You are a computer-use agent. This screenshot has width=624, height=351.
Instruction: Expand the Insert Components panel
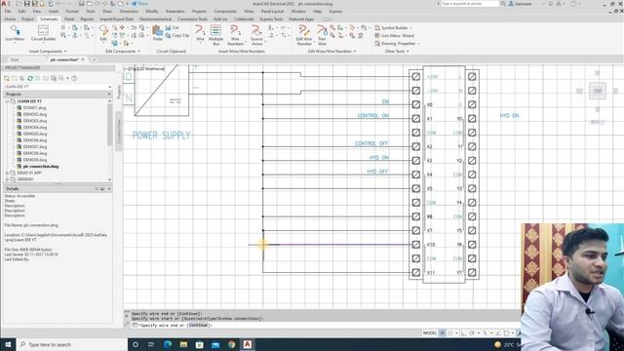click(x=48, y=52)
